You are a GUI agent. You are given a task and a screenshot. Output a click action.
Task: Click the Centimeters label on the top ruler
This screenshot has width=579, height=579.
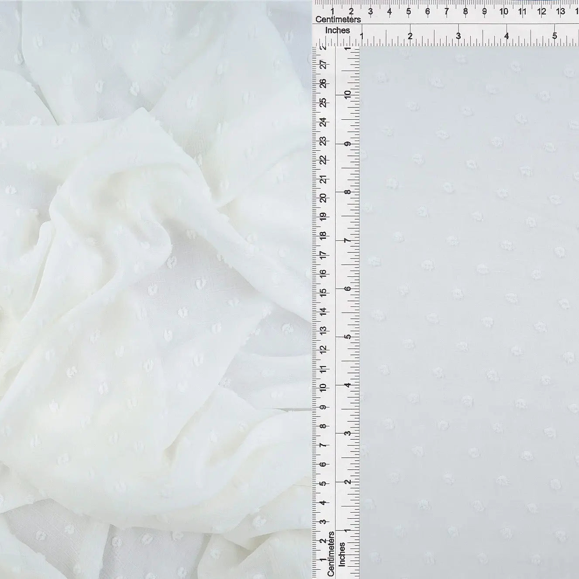pyautogui.click(x=338, y=20)
